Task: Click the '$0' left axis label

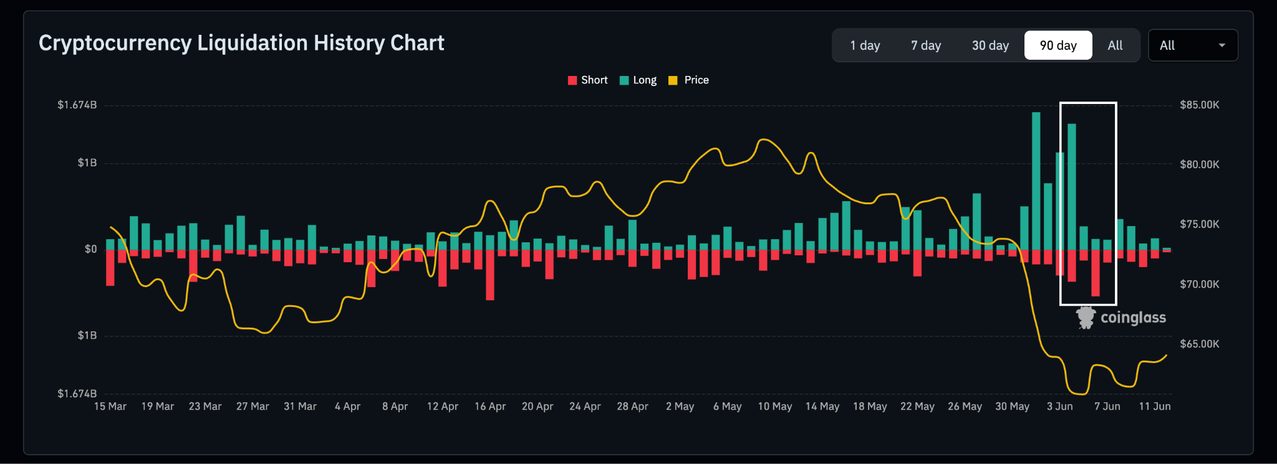Action: point(91,249)
